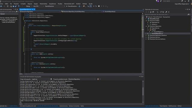Open the Any CPU platform dropdown
Screen dimensions: 192x108
click(x=39, y=6)
